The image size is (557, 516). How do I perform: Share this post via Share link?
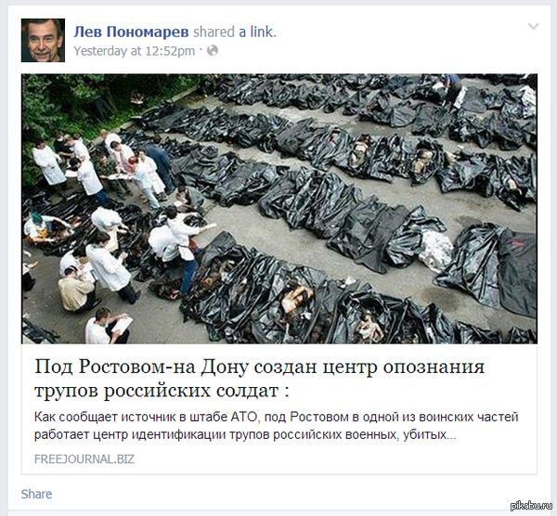click(36, 494)
